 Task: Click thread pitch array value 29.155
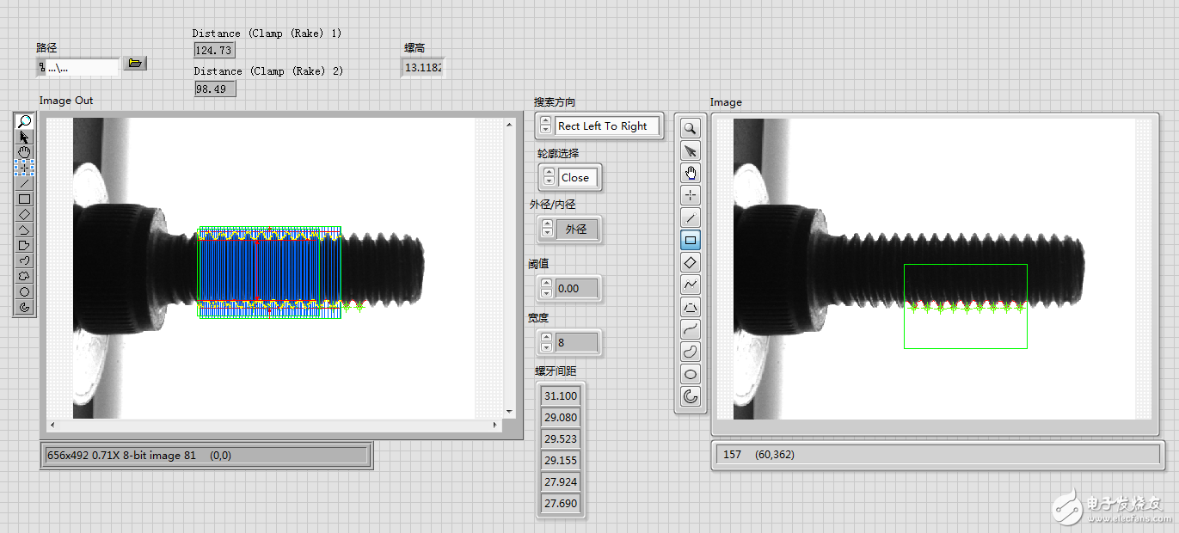pos(561,460)
